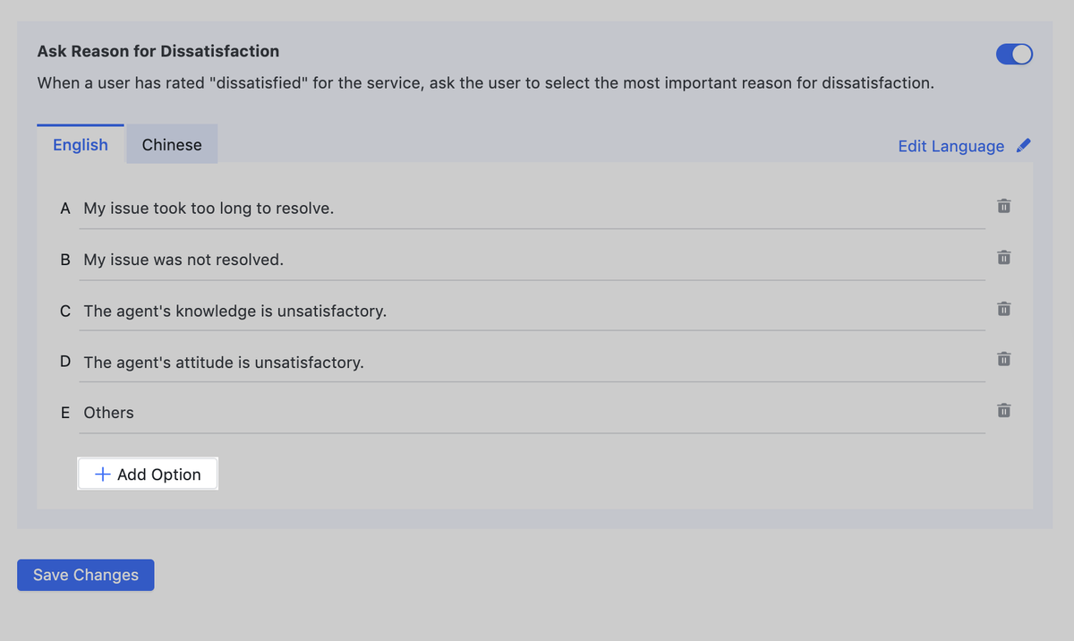Click the pencil icon beside Edit Language

(1024, 146)
